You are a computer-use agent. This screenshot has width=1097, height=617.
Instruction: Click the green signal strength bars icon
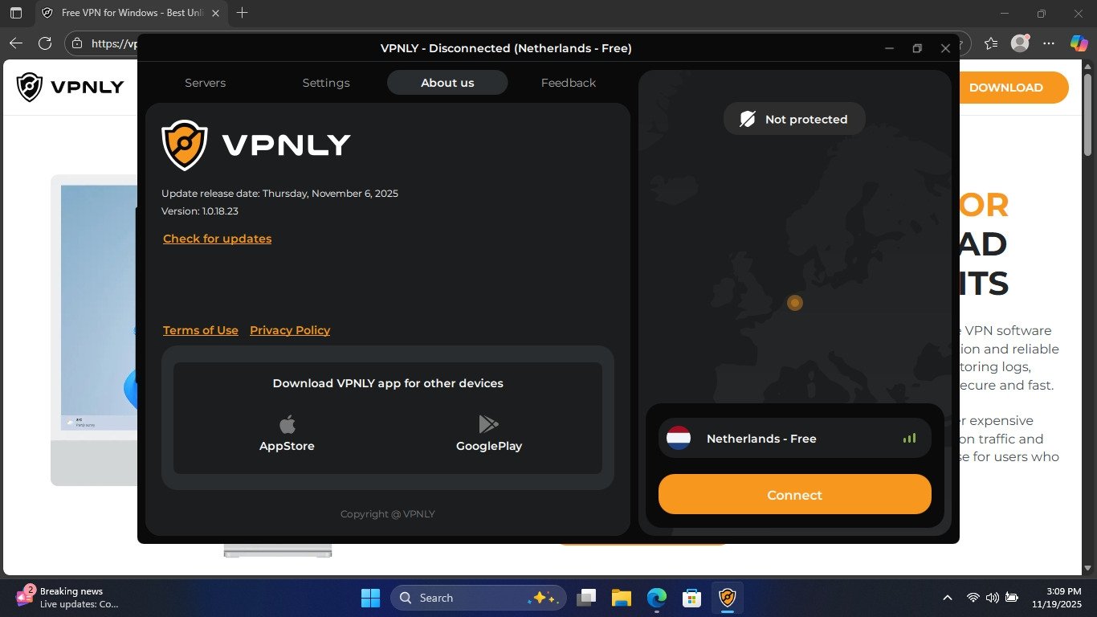[x=909, y=439]
